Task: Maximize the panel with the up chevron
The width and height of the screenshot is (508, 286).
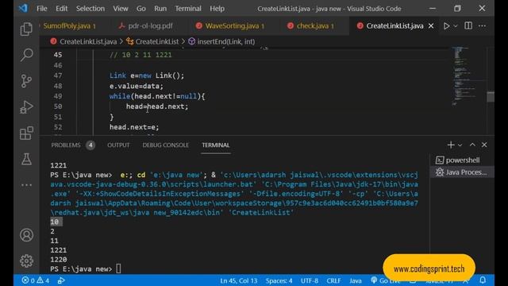Action: coord(472,145)
